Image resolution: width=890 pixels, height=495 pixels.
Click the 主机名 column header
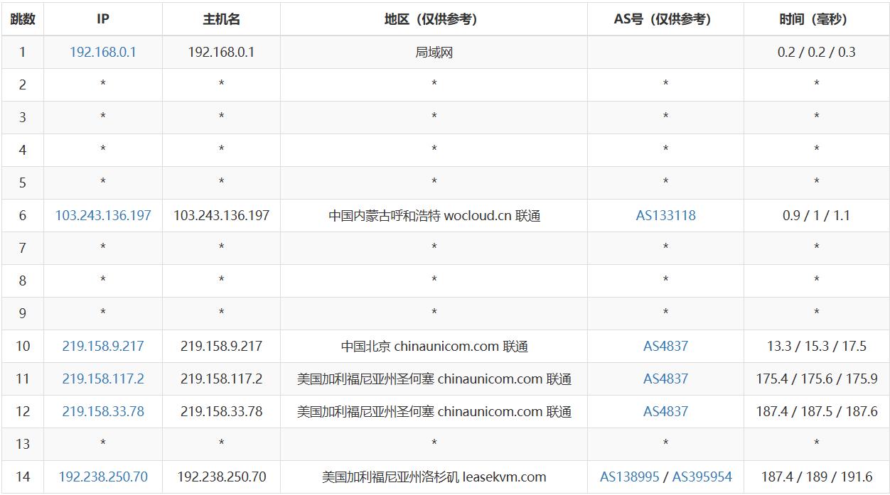[x=221, y=19]
